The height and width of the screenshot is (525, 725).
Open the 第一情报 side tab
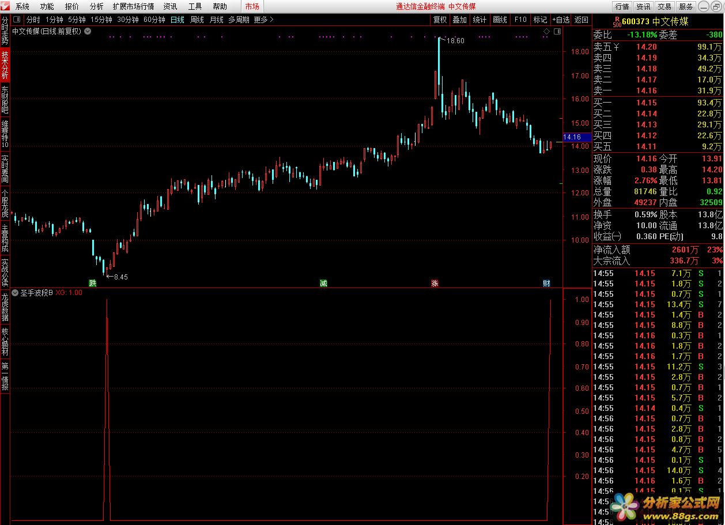point(5,376)
